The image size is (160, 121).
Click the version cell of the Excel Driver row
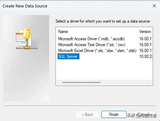146,50
